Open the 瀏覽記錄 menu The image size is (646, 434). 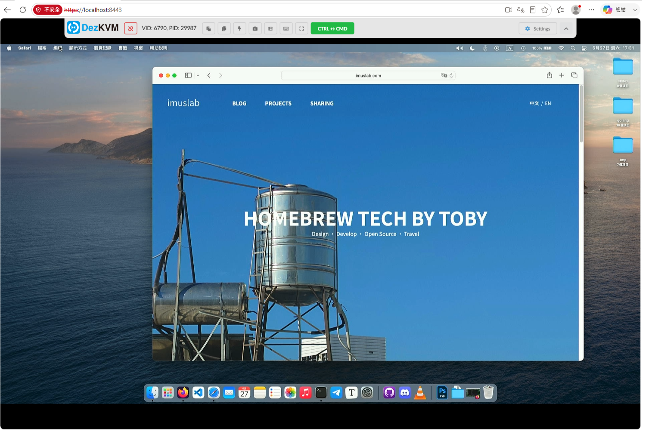(102, 48)
